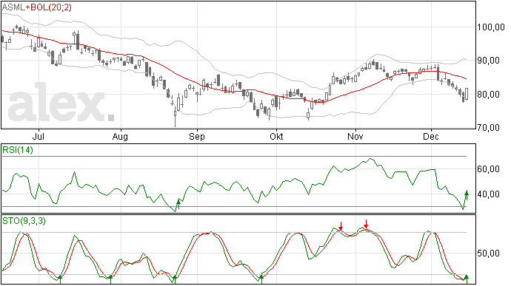Click the RSI 60,00 axis label

(x=488, y=169)
